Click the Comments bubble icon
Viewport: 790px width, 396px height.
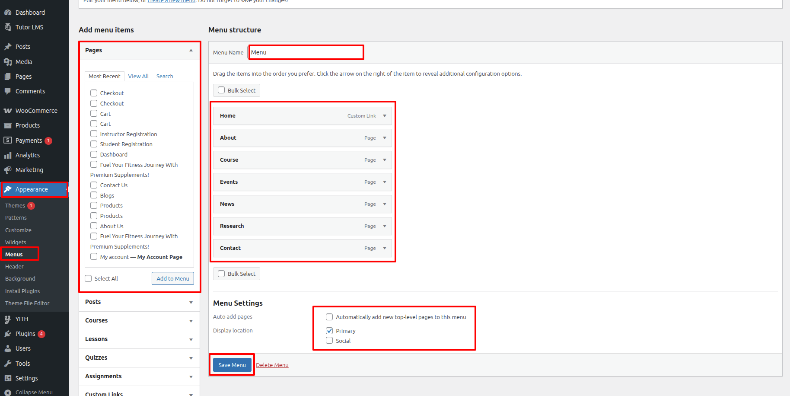pyautogui.click(x=8, y=91)
